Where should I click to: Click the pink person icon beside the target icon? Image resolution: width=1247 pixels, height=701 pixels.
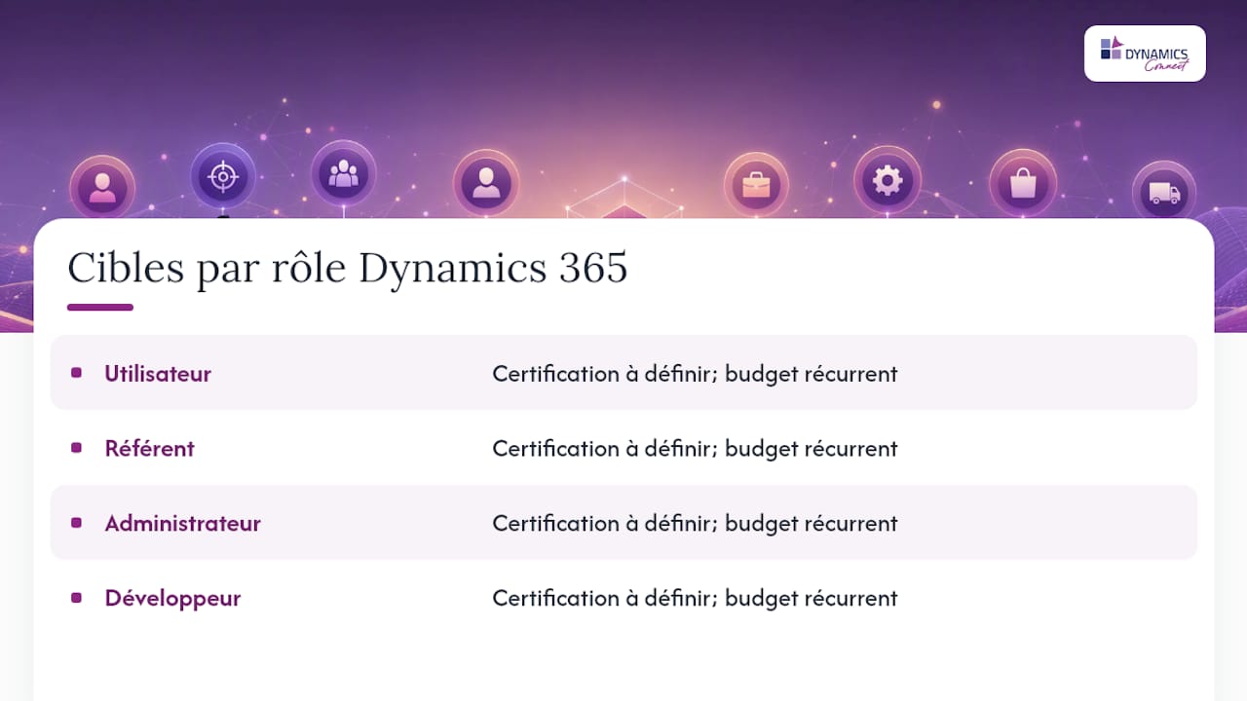(x=102, y=187)
